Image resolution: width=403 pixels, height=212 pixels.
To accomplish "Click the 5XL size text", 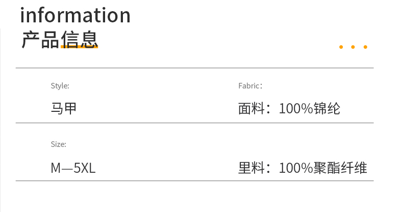I will click(85, 168).
